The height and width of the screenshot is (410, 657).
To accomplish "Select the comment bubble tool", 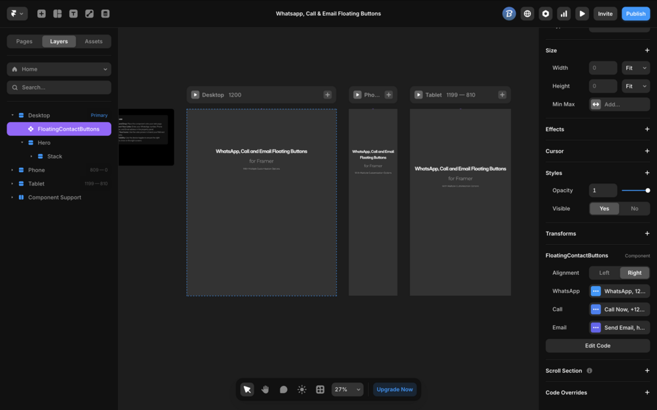I will click(284, 390).
